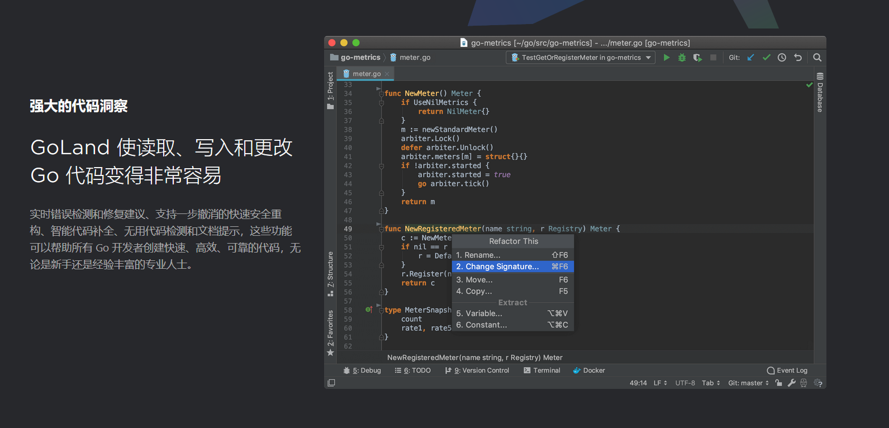Open the 5: Debug tool window
889x428 pixels.
click(362, 370)
